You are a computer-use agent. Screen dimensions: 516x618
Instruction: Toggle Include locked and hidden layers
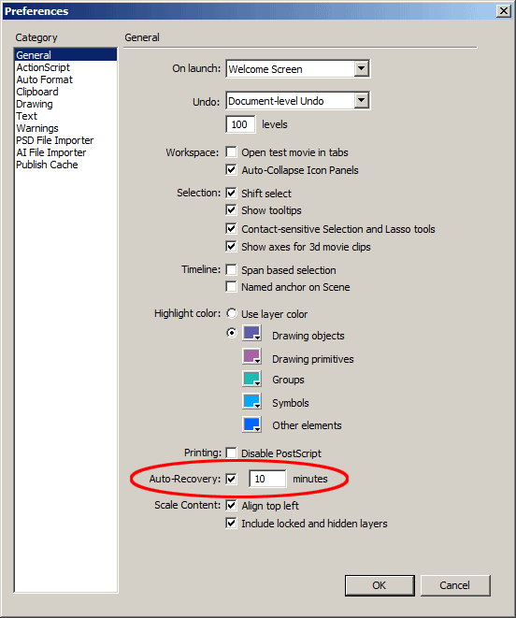[x=232, y=524]
